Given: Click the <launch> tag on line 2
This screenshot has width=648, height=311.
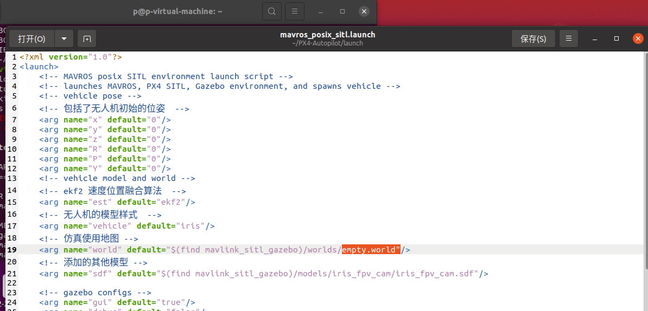Looking at the screenshot, I should coord(39,67).
